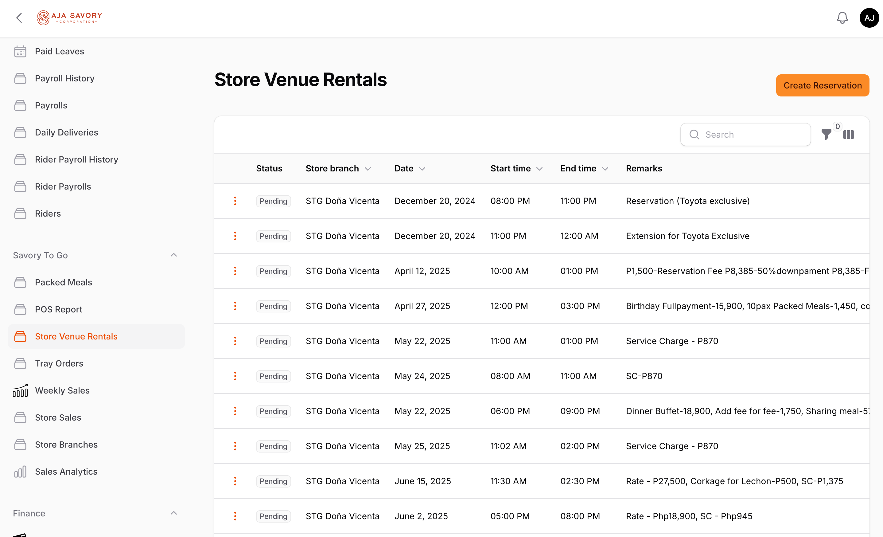The height and width of the screenshot is (537, 883).
Task: Open the notification bell
Action: 842,18
